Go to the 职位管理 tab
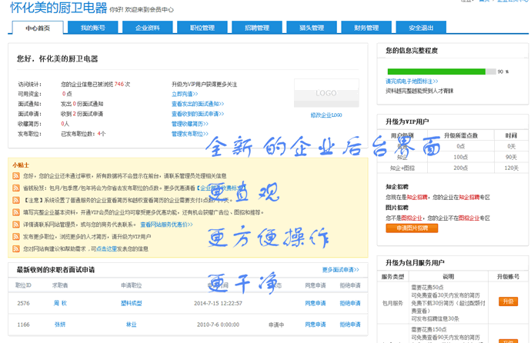531x343 pixels. point(202,28)
